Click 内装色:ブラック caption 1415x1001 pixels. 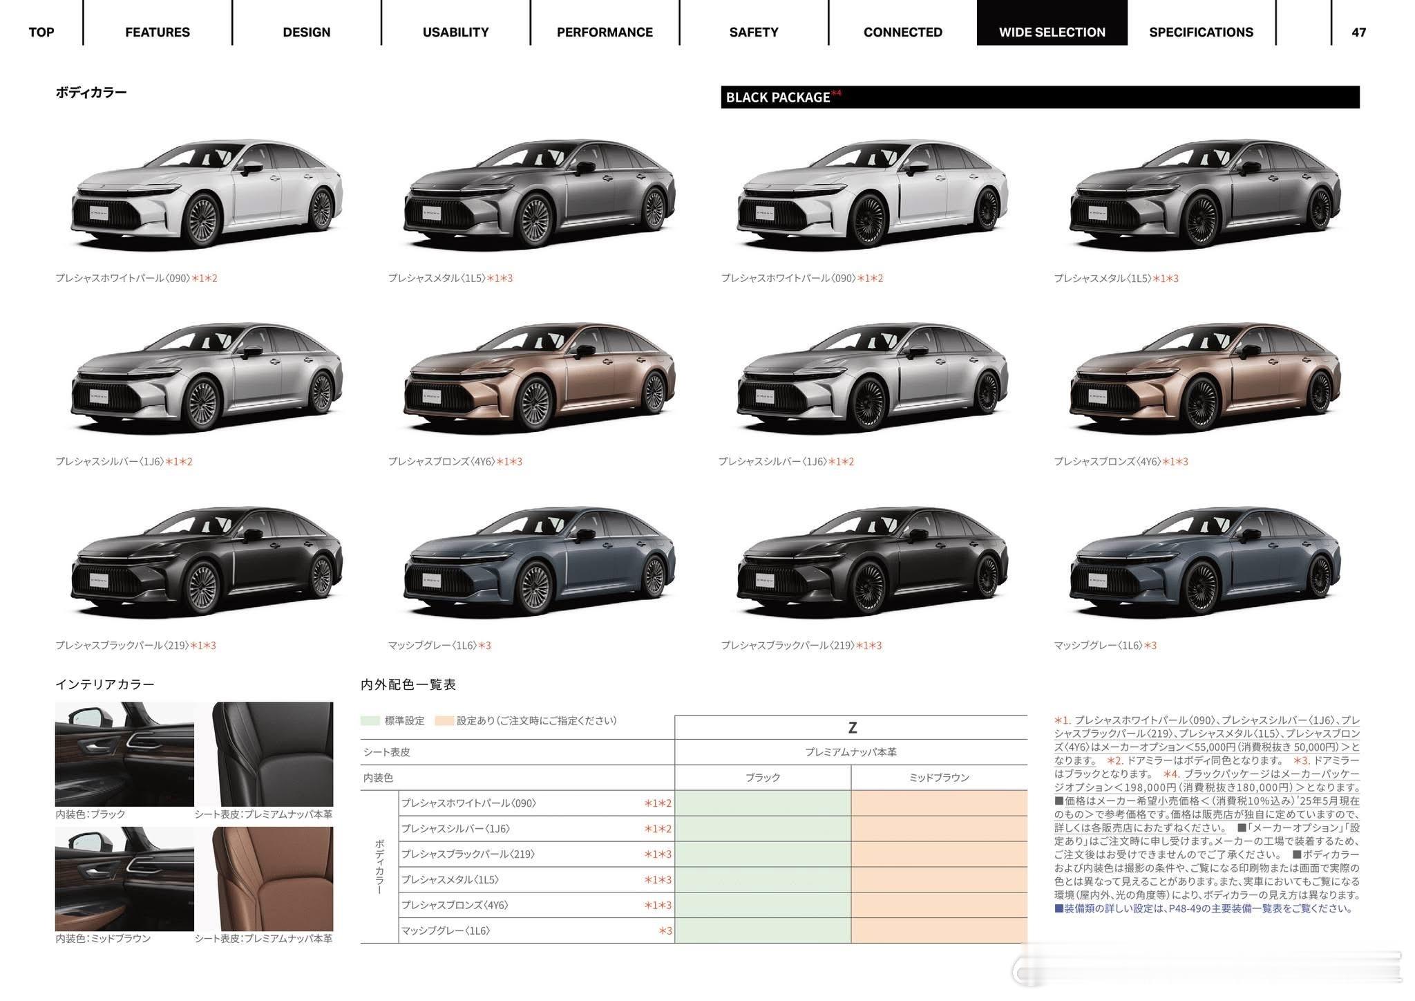tap(91, 814)
